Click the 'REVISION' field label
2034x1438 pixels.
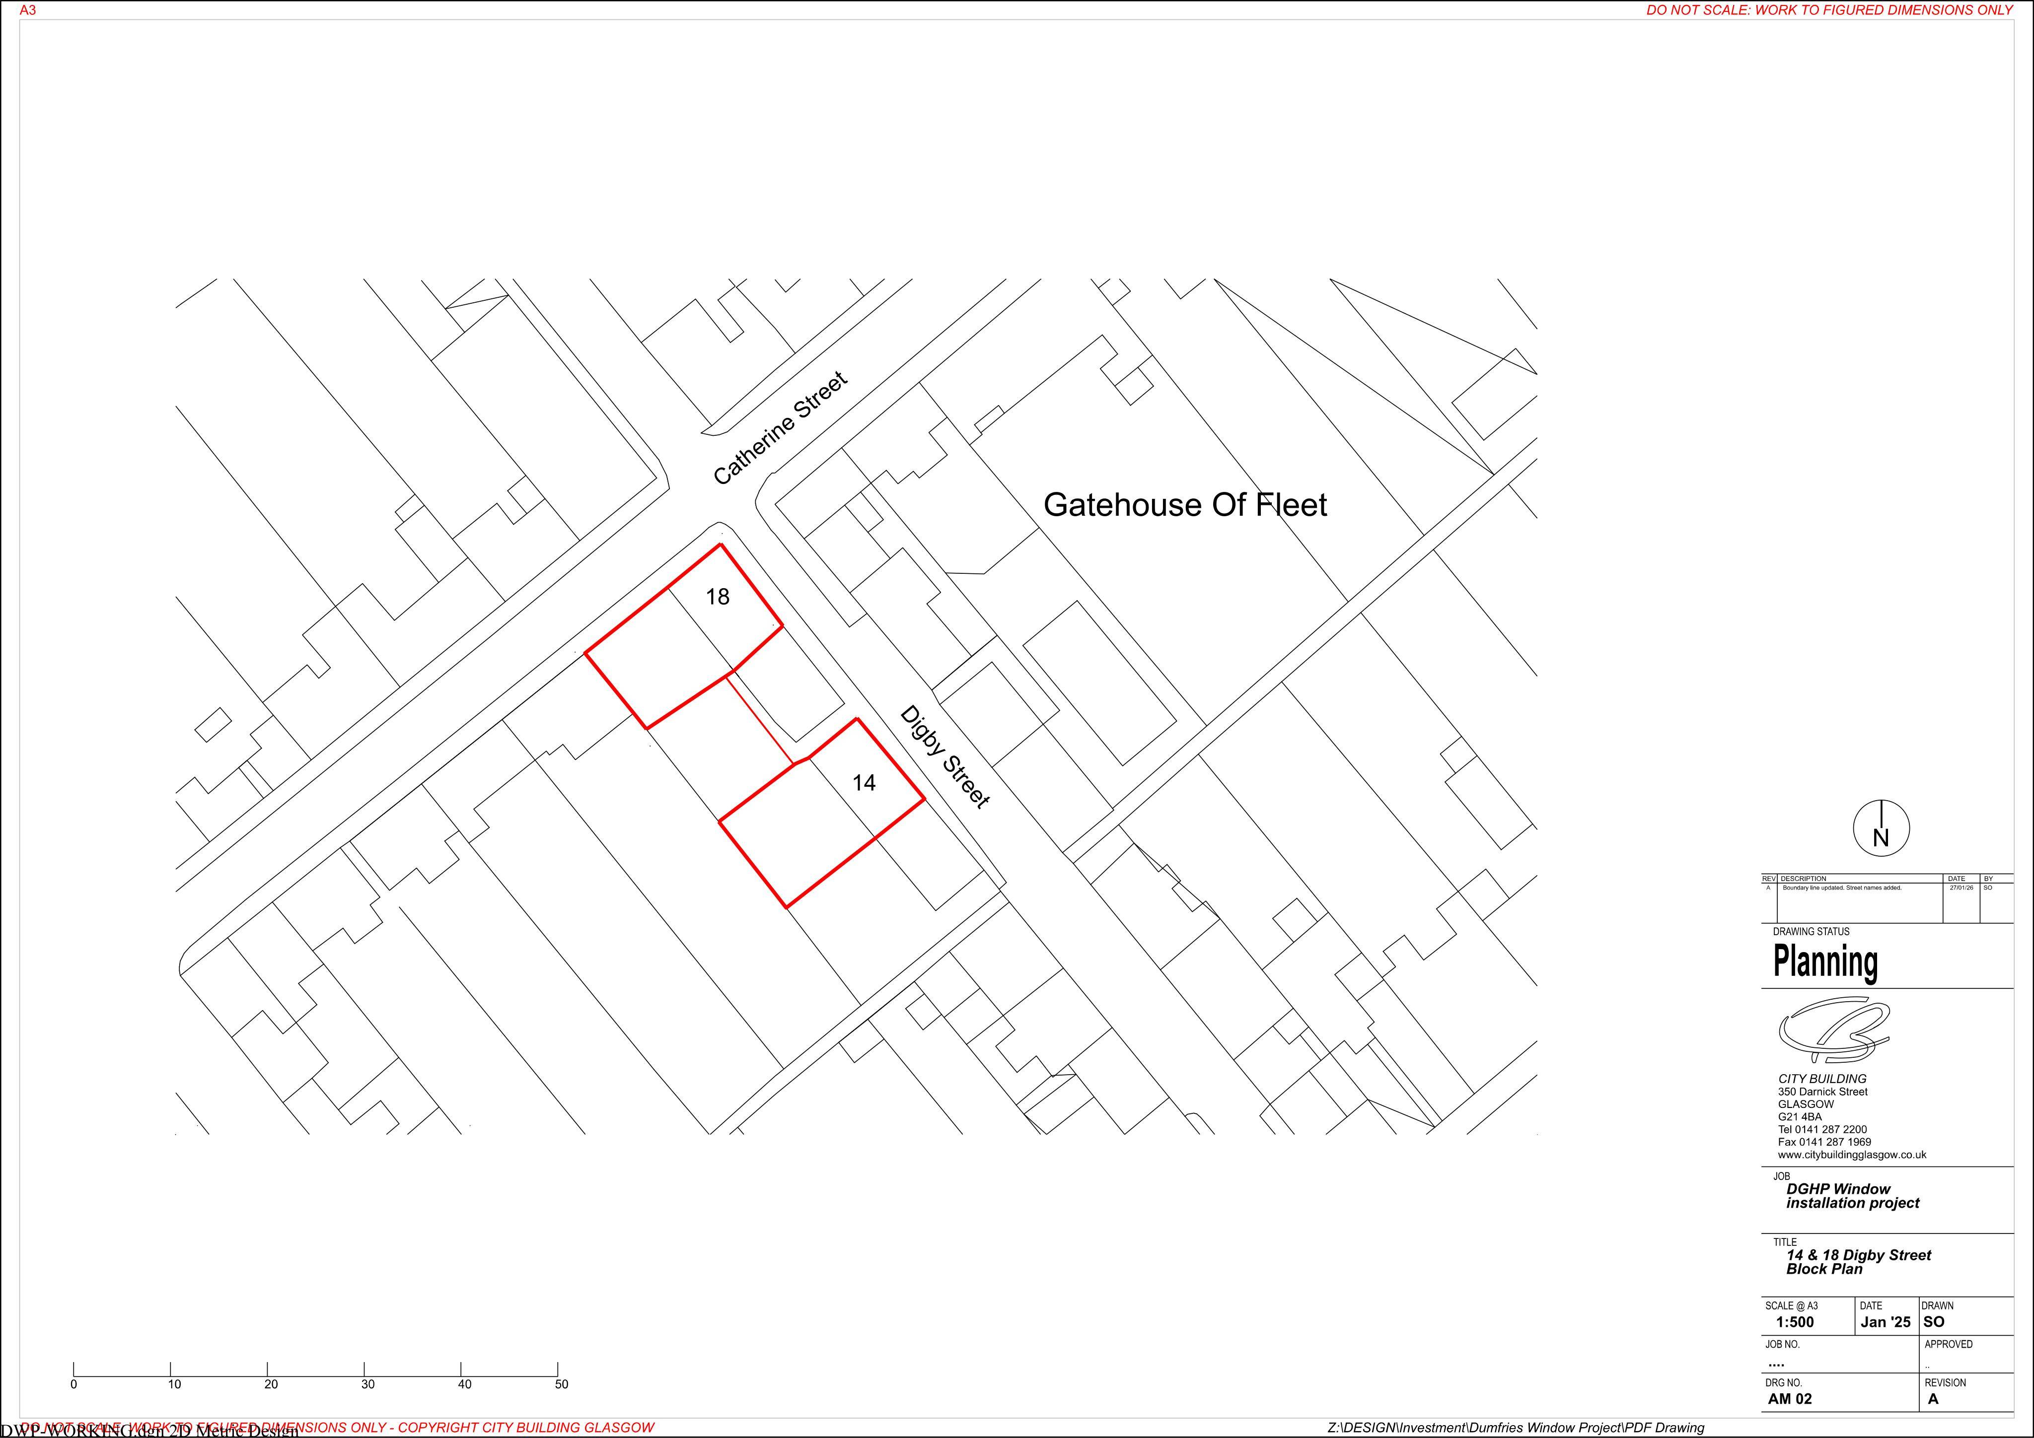click(x=1946, y=1383)
